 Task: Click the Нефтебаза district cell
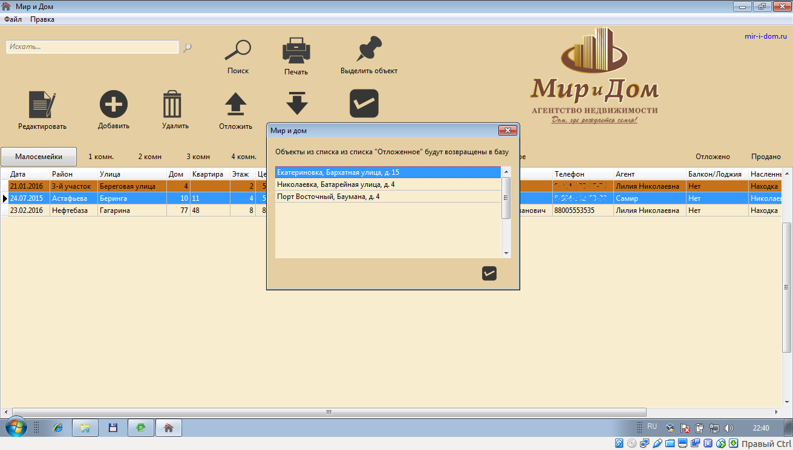74,210
